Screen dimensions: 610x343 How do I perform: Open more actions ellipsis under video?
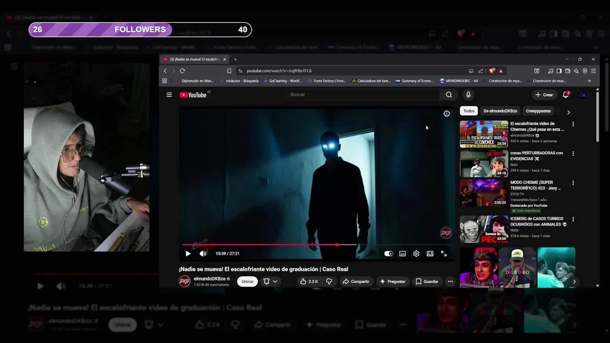click(x=450, y=282)
